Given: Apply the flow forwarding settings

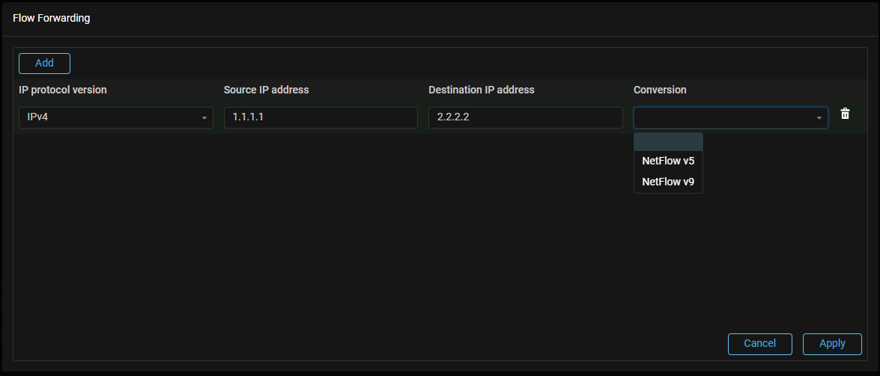Looking at the screenshot, I should (x=832, y=344).
